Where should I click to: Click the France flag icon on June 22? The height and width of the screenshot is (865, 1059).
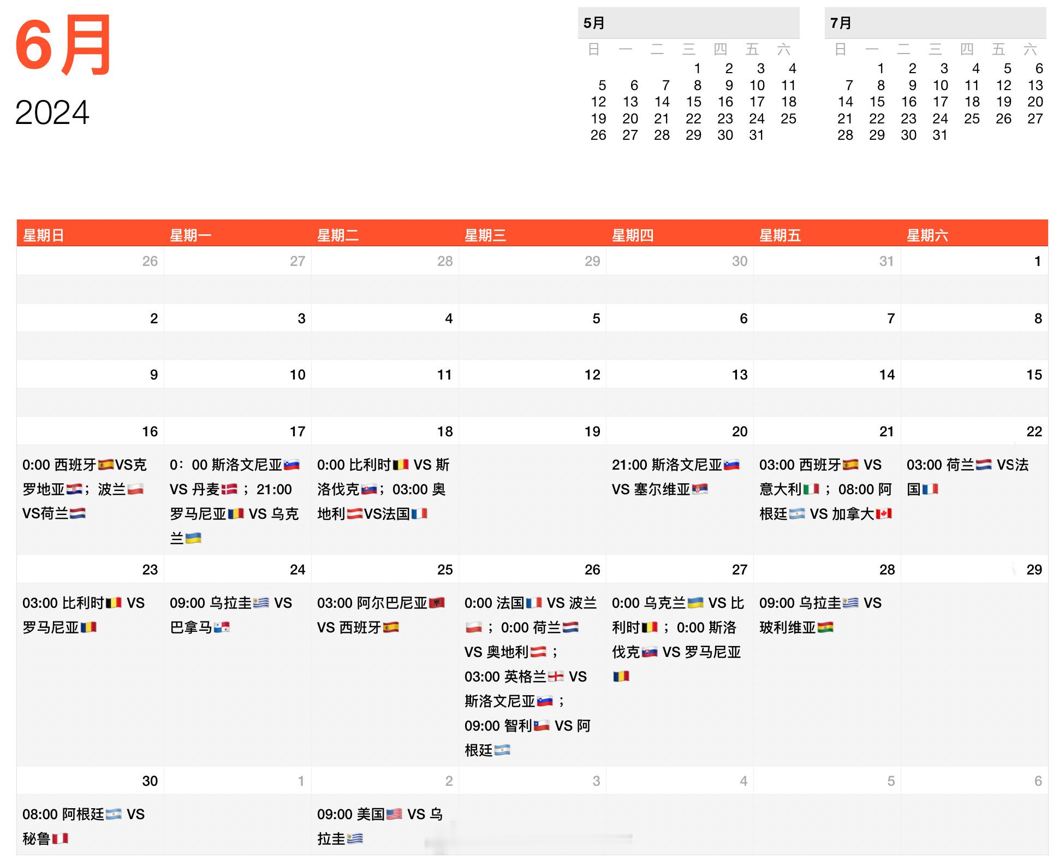coord(930,489)
